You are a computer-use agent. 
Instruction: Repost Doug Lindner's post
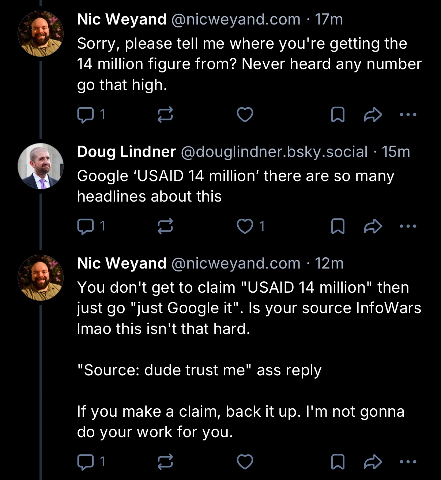tap(165, 226)
